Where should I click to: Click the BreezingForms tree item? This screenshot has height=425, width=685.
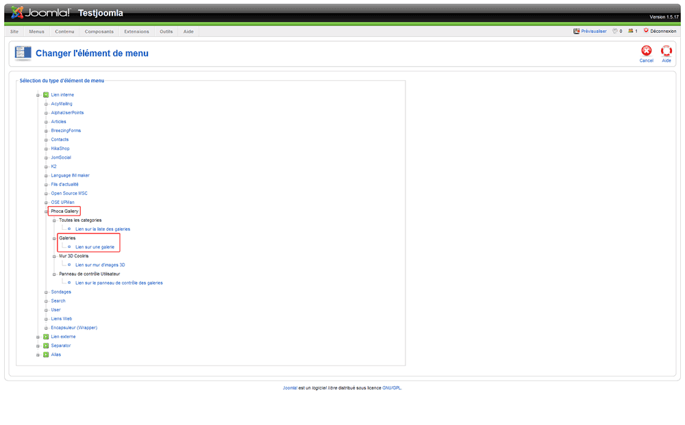[66, 131]
